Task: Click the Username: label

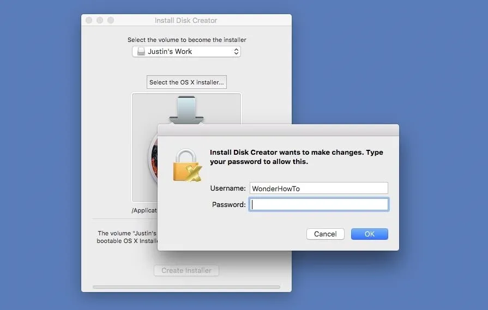Action: coord(228,189)
